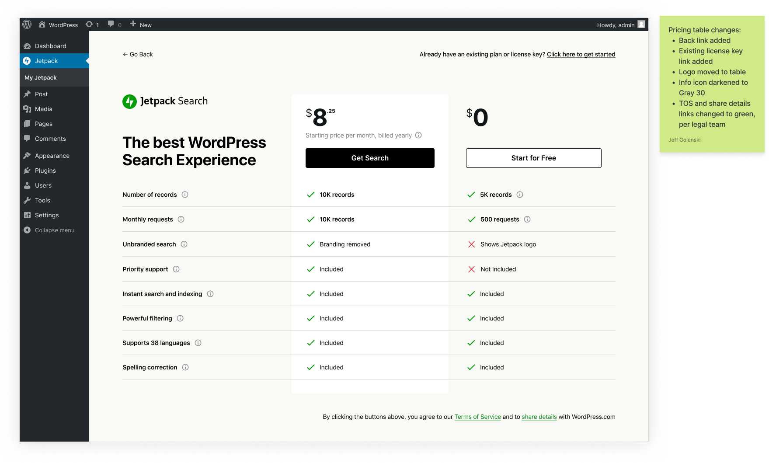
Task: Click the Collapse menu arrow icon
Action: point(27,230)
